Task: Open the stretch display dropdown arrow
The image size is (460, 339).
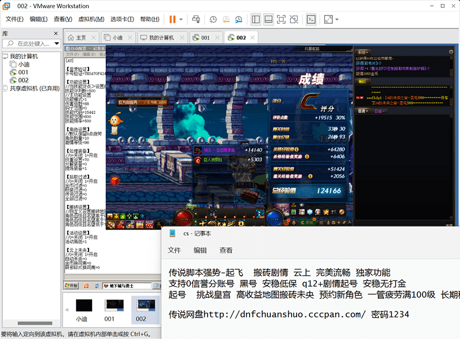Action: click(337, 20)
